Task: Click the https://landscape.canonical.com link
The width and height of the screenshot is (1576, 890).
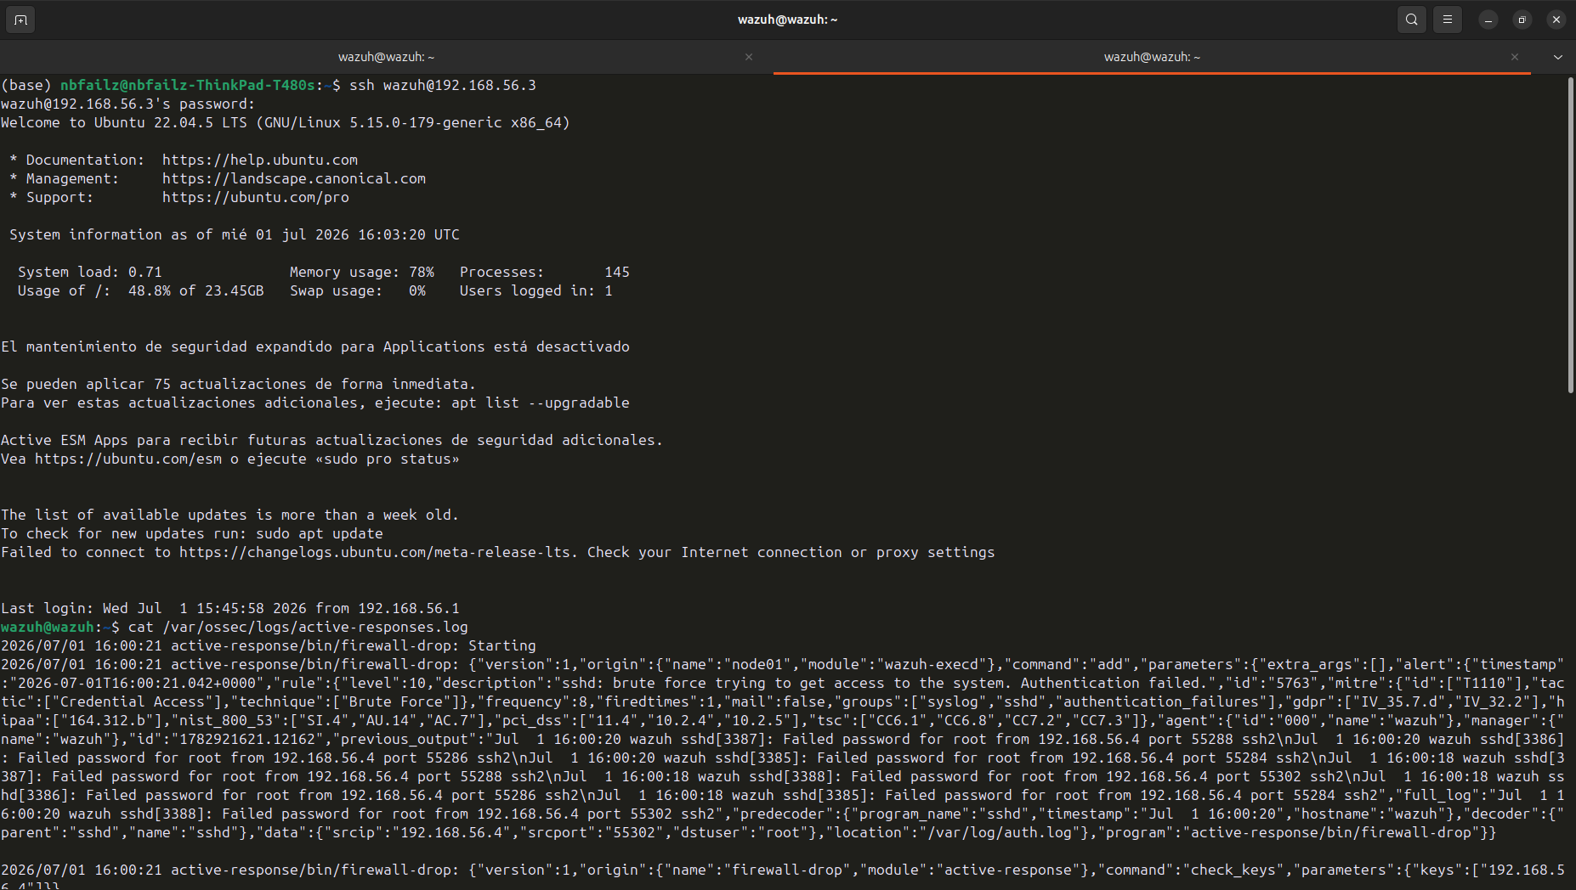Action: [x=293, y=178]
